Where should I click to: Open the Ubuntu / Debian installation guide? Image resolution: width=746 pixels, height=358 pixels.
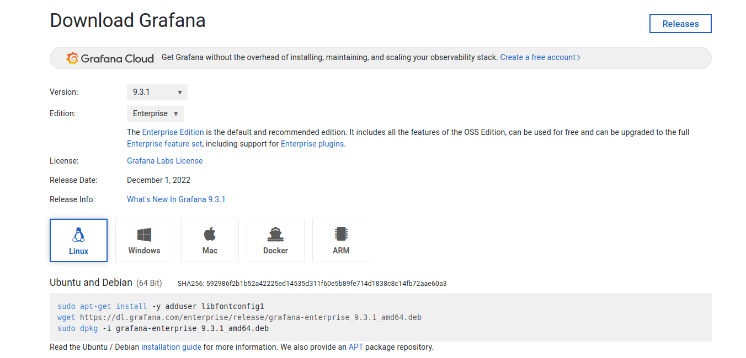[x=171, y=346]
